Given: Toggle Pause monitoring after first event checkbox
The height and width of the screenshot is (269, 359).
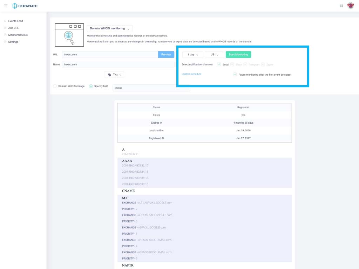Looking at the screenshot, I should click(235, 74).
